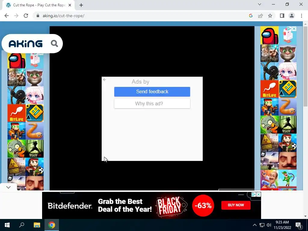
Task: Open Hello Neighbor game in right sidebar
Action: coord(288,161)
